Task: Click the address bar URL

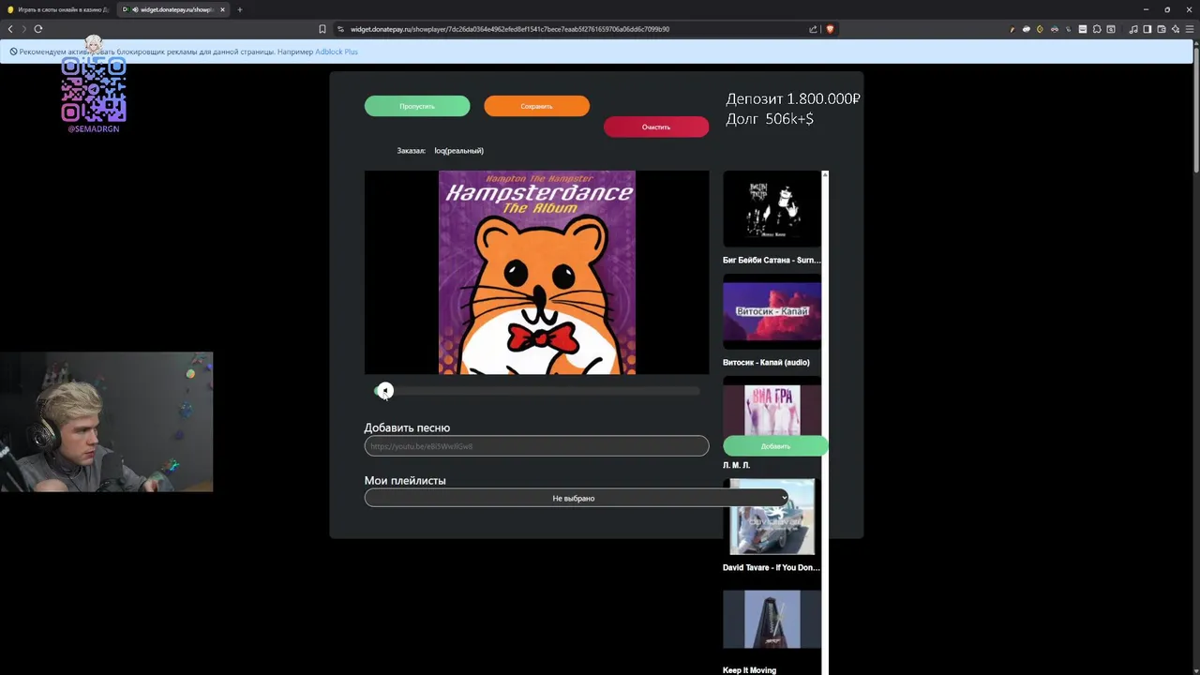Action: click(510, 29)
